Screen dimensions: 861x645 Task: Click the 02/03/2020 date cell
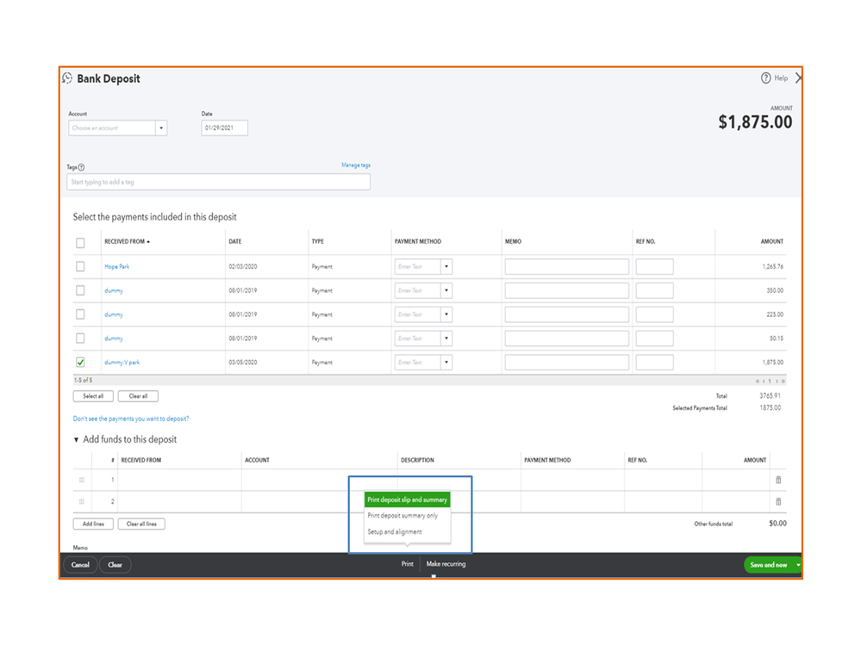click(x=243, y=267)
